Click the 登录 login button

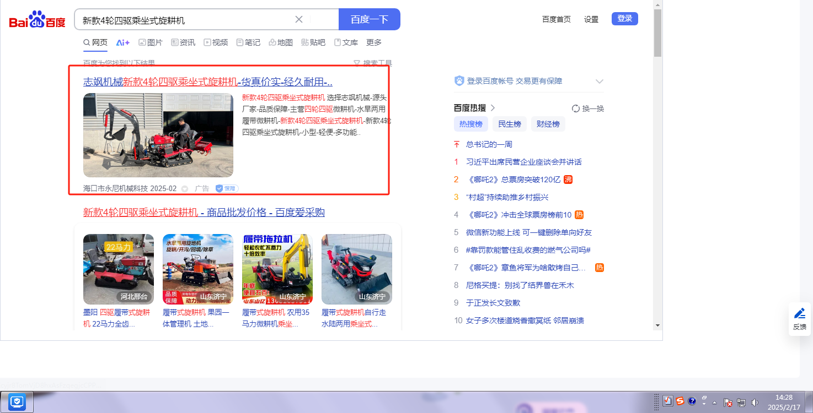(624, 19)
